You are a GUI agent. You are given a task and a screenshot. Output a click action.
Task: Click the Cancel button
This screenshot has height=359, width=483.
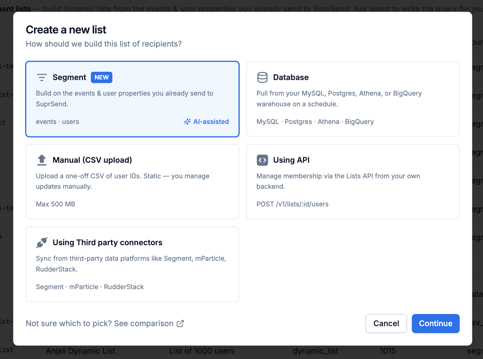[386, 323]
